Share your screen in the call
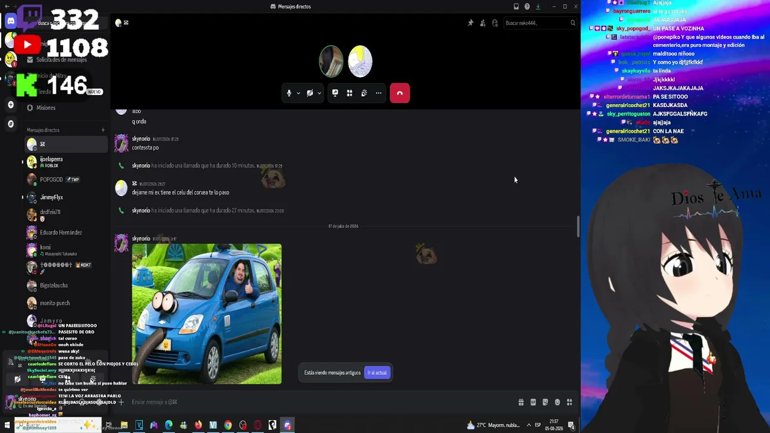Viewport: 770px width, 433px height. (x=335, y=93)
